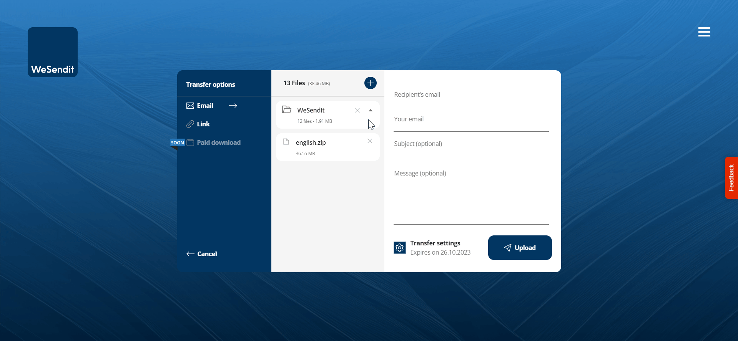Select Email transfer option
Screen dimensions: 738x341
[205, 106]
